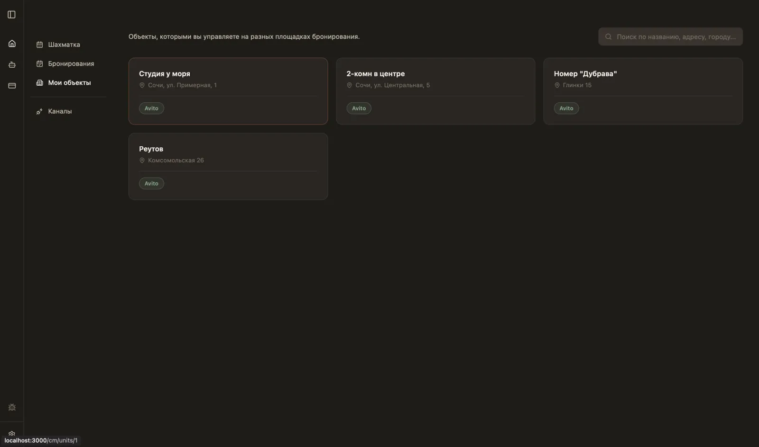Click address Глинки 15

tap(577, 85)
